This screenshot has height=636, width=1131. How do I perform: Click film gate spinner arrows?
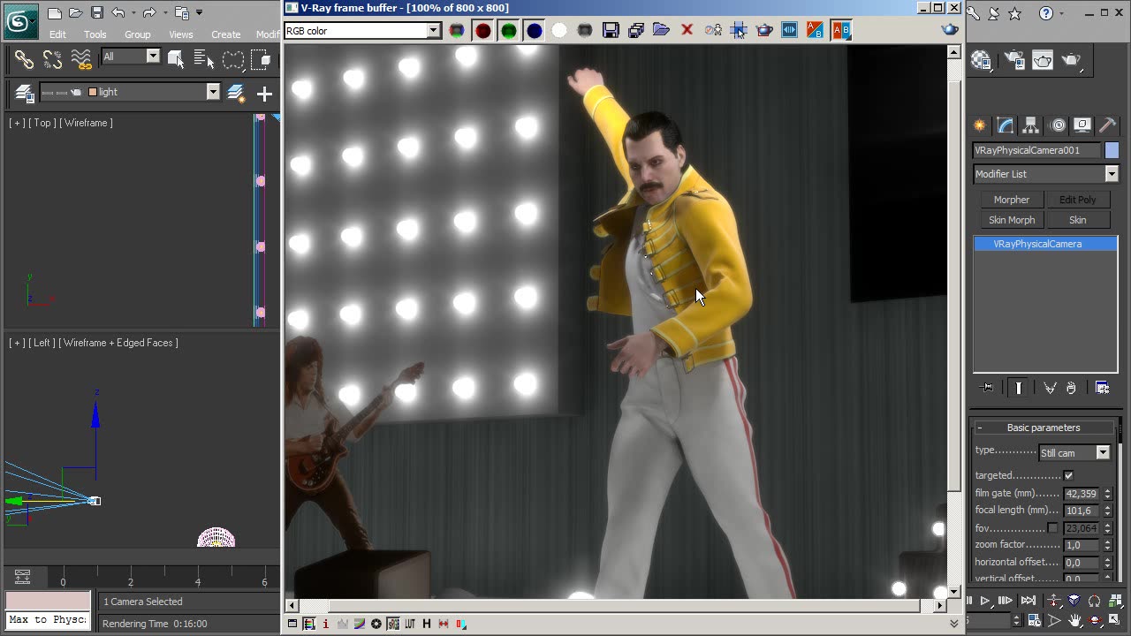pos(1108,494)
